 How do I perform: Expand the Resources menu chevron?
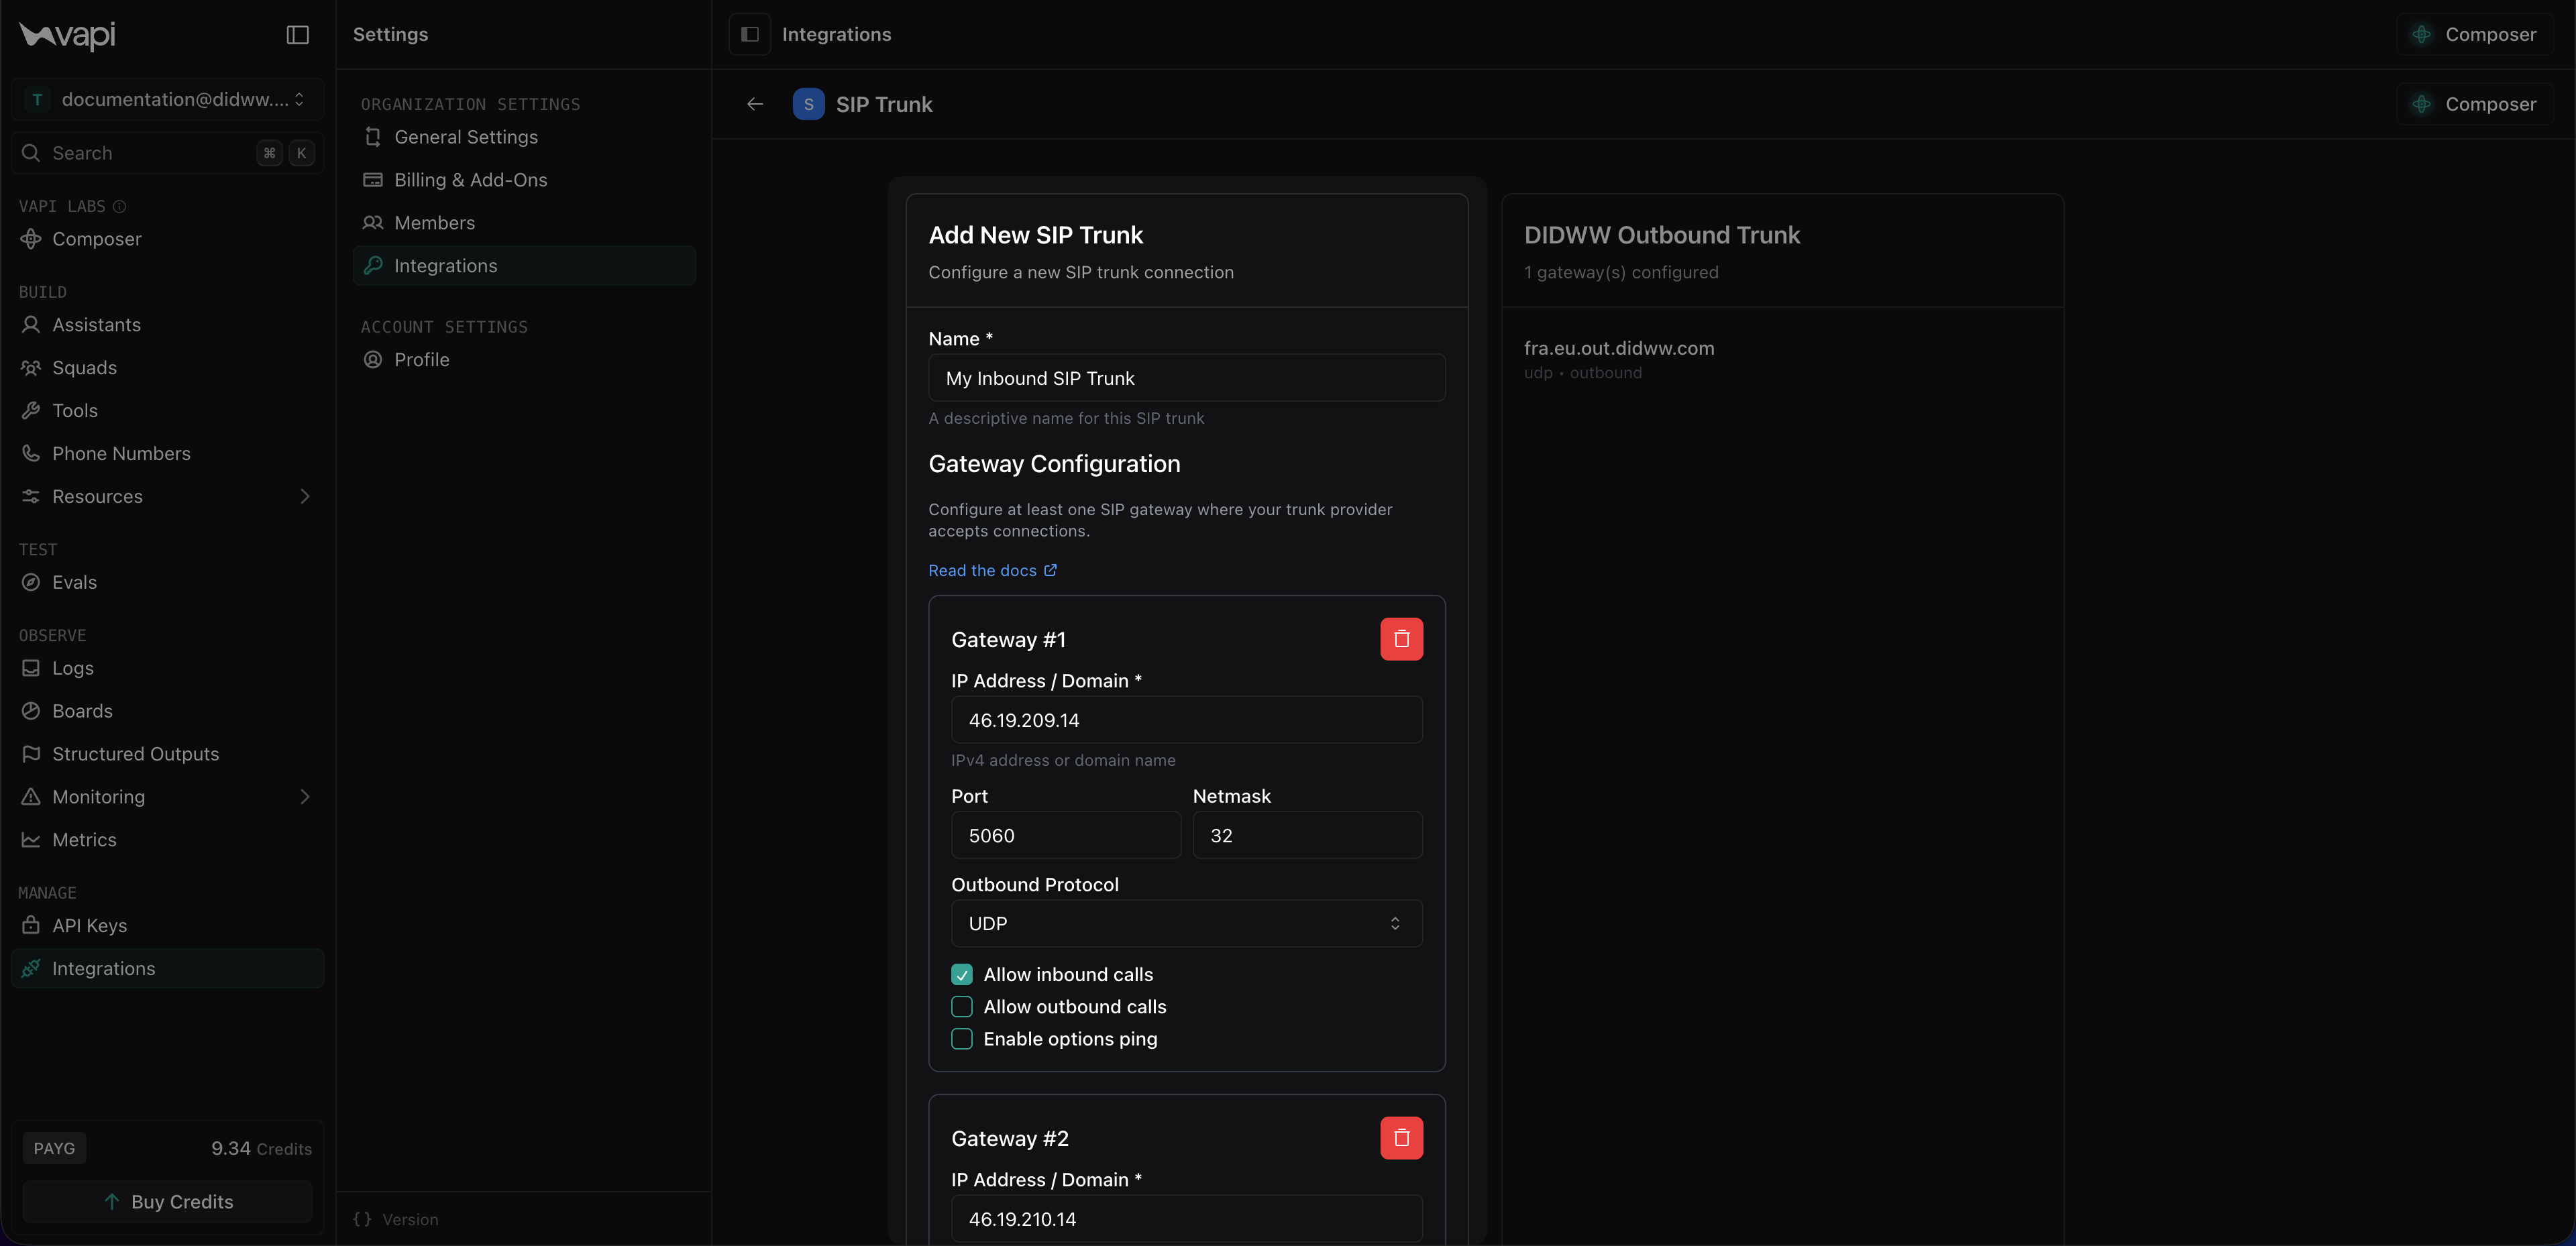[305, 497]
